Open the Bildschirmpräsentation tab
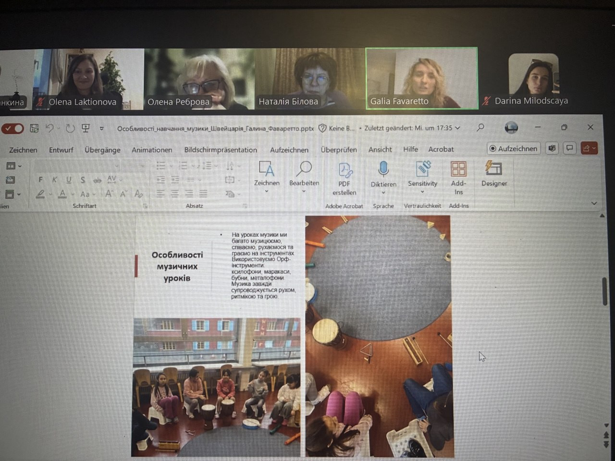 click(221, 150)
